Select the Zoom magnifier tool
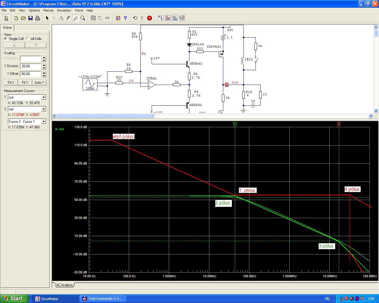 pos(83,18)
